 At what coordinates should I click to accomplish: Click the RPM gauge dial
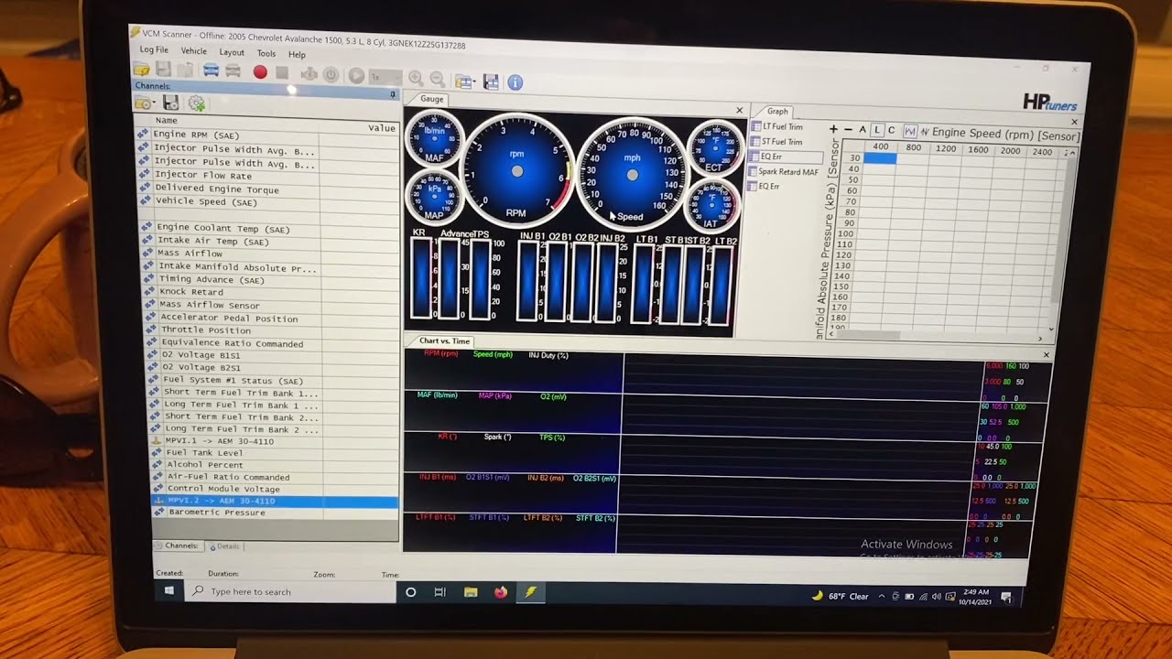(x=517, y=170)
